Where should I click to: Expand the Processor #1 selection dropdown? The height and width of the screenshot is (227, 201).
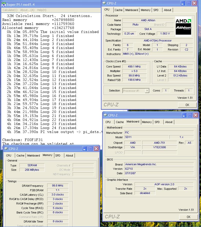coord(147,91)
